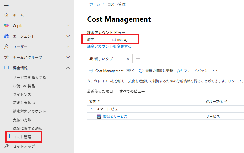Collapse the 課金情報 section chevron

(x=68, y=68)
